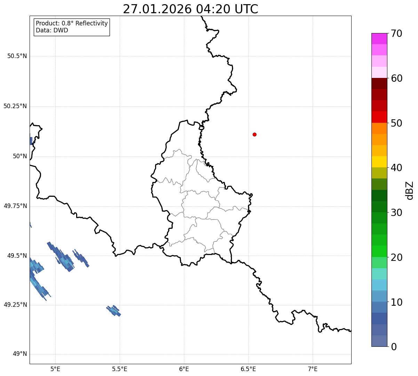Click the colorbar '30' tick label
This screenshot has width=418, height=376.
396,213
